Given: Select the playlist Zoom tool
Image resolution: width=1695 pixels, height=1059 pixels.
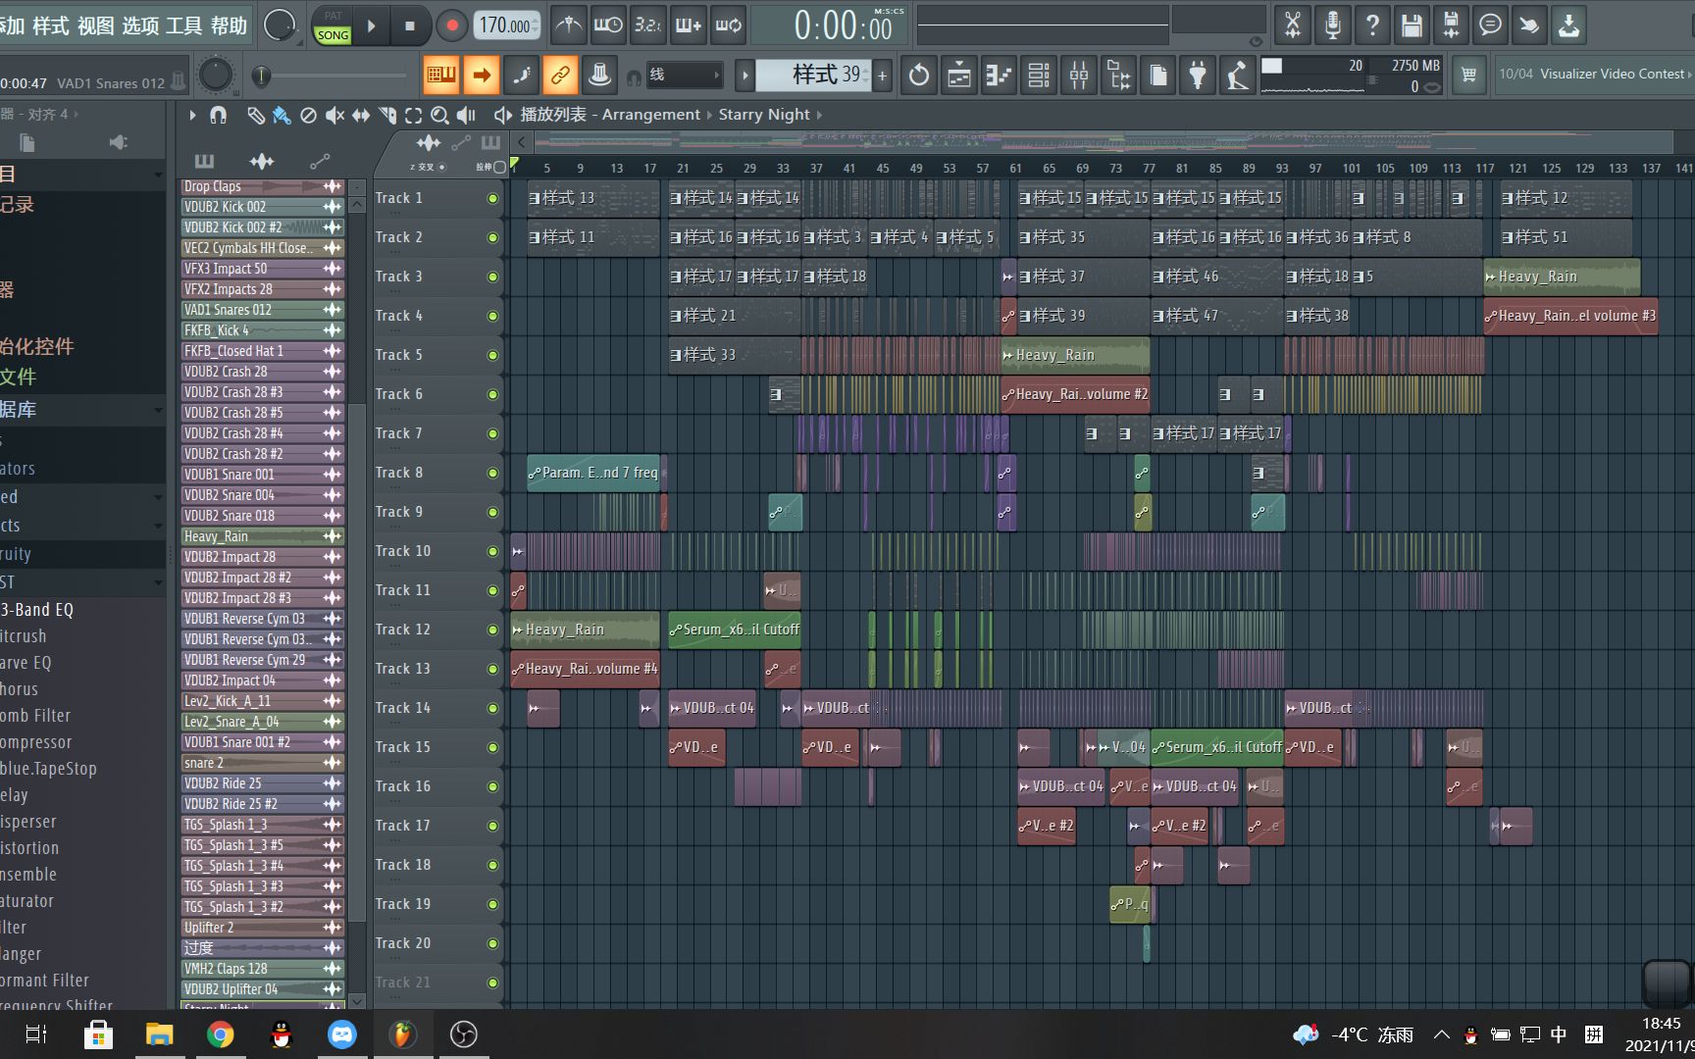Looking at the screenshot, I should (x=440, y=116).
